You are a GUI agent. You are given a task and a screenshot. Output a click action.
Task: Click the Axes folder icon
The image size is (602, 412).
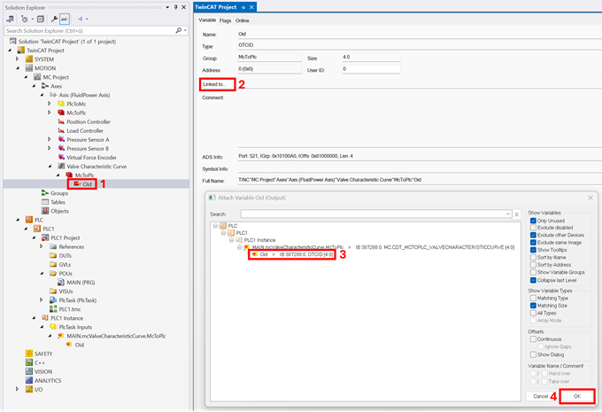point(45,86)
